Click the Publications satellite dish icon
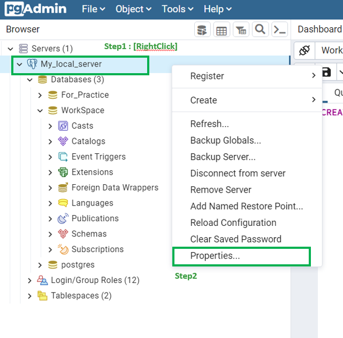Viewport: 343px width, 338px height. 63,218
